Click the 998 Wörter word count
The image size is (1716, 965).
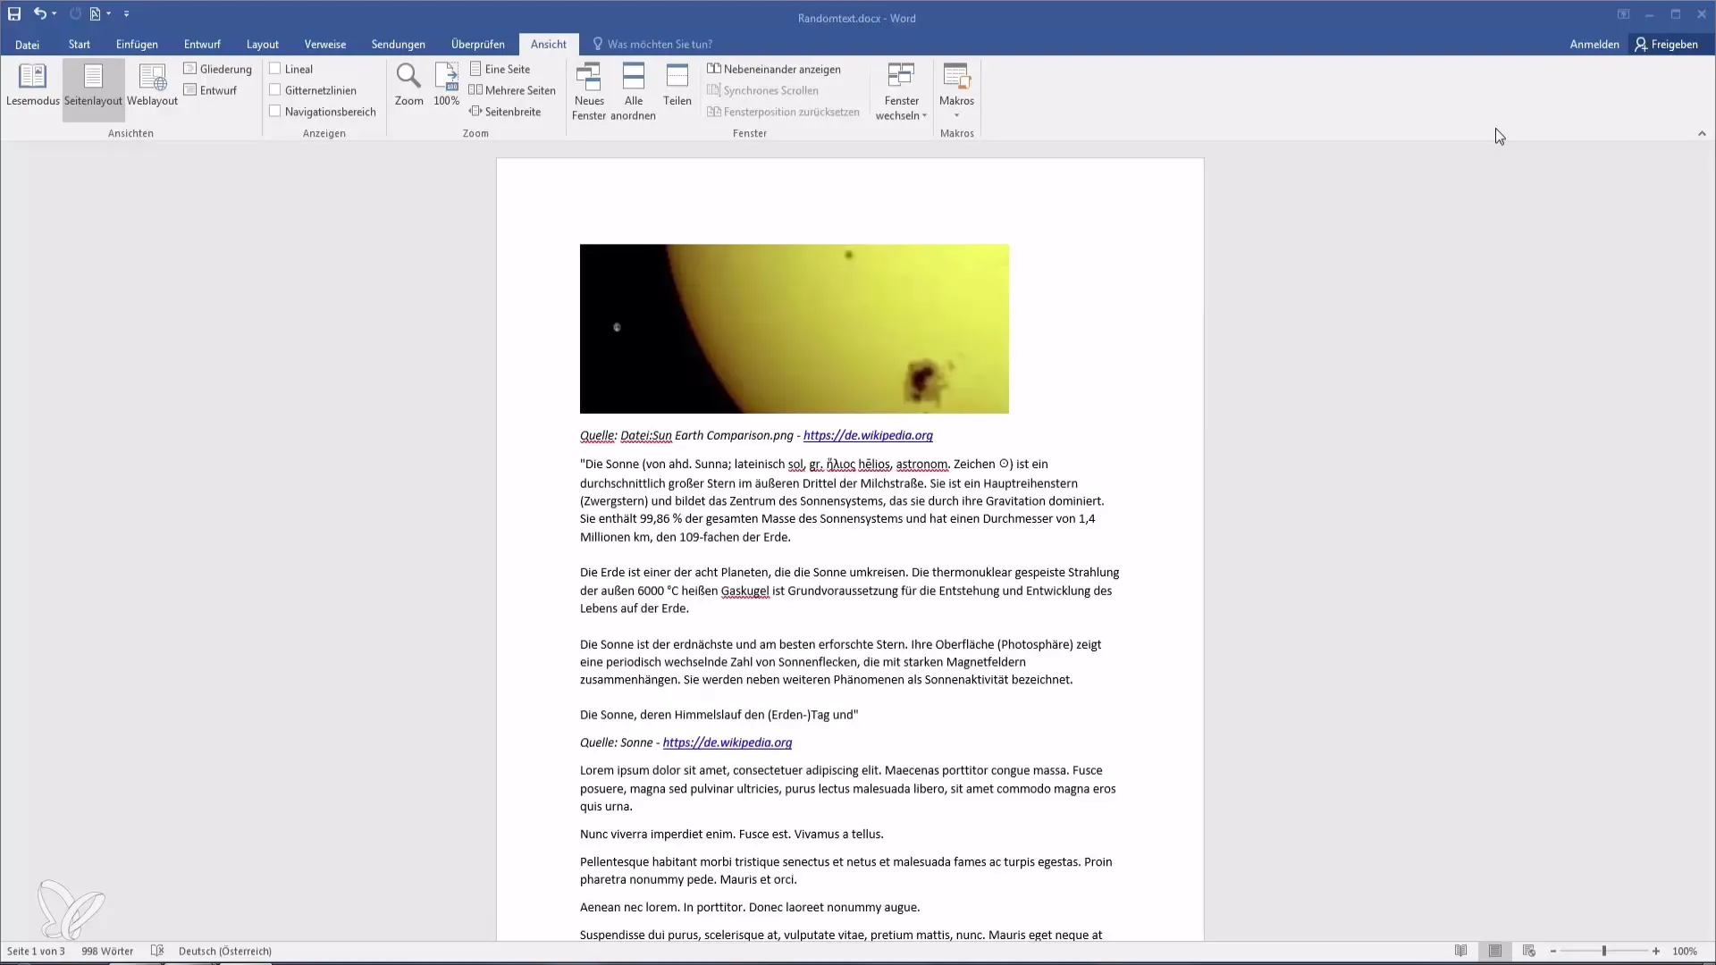coord(107,951)
